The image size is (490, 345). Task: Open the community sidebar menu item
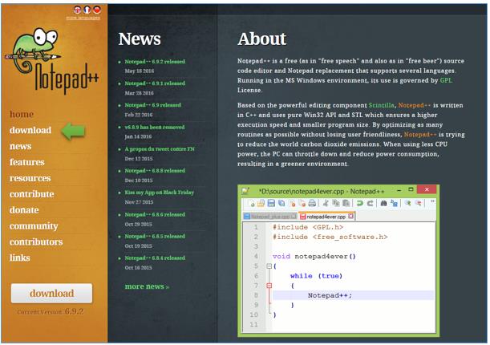34,226
